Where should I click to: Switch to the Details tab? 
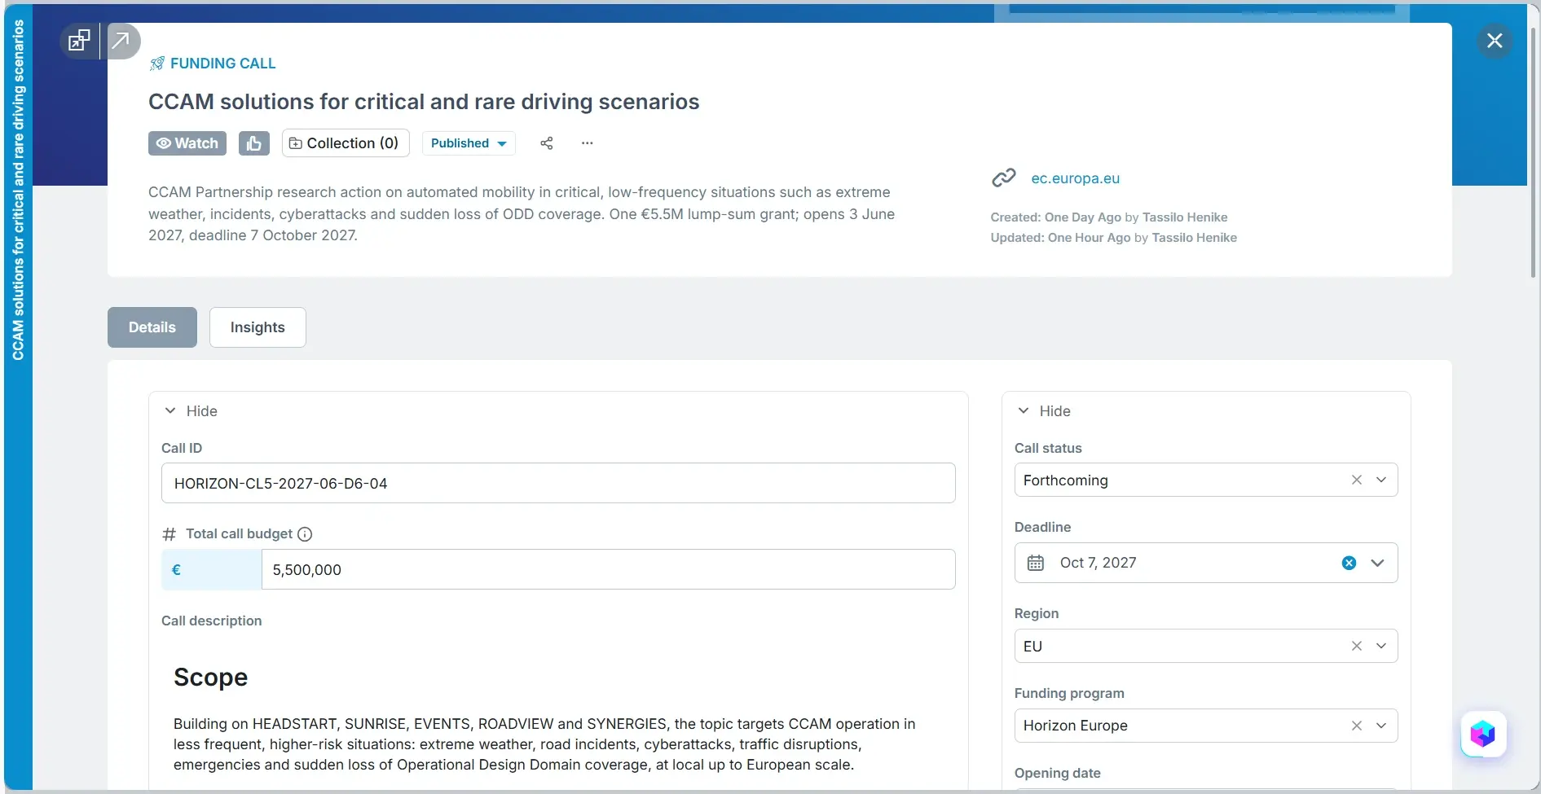[152, 327]
